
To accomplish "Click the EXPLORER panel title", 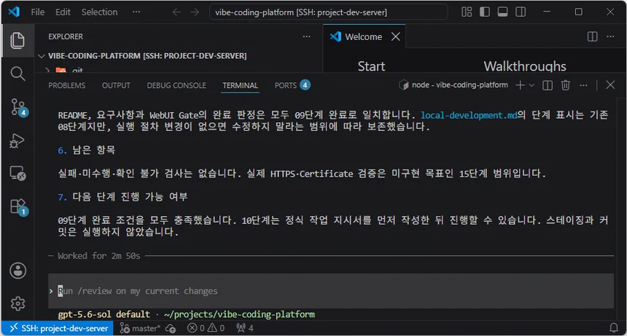I will point(66,36).
